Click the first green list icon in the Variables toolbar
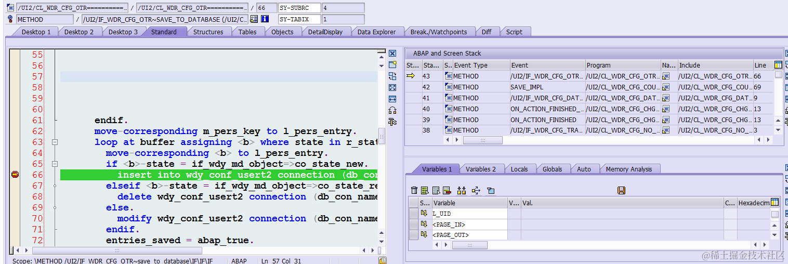 pyautogui.click(x=425, y=191)
